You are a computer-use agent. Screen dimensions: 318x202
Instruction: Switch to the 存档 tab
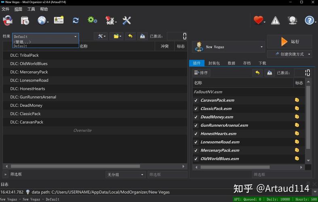point(246,63)
